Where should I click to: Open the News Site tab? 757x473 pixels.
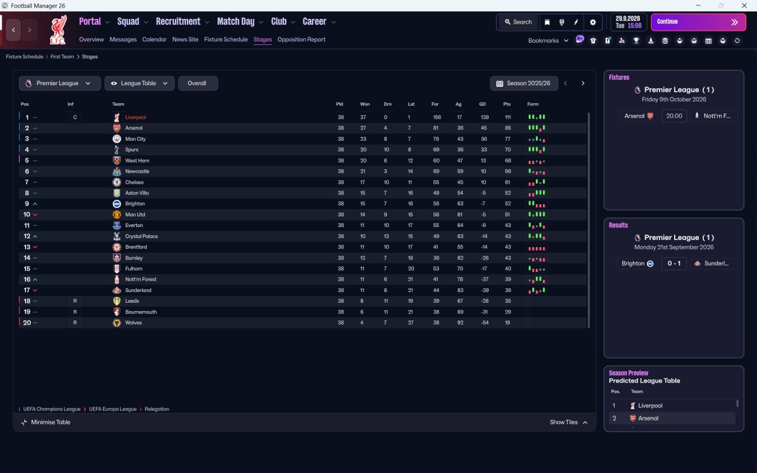coord(185,40)
